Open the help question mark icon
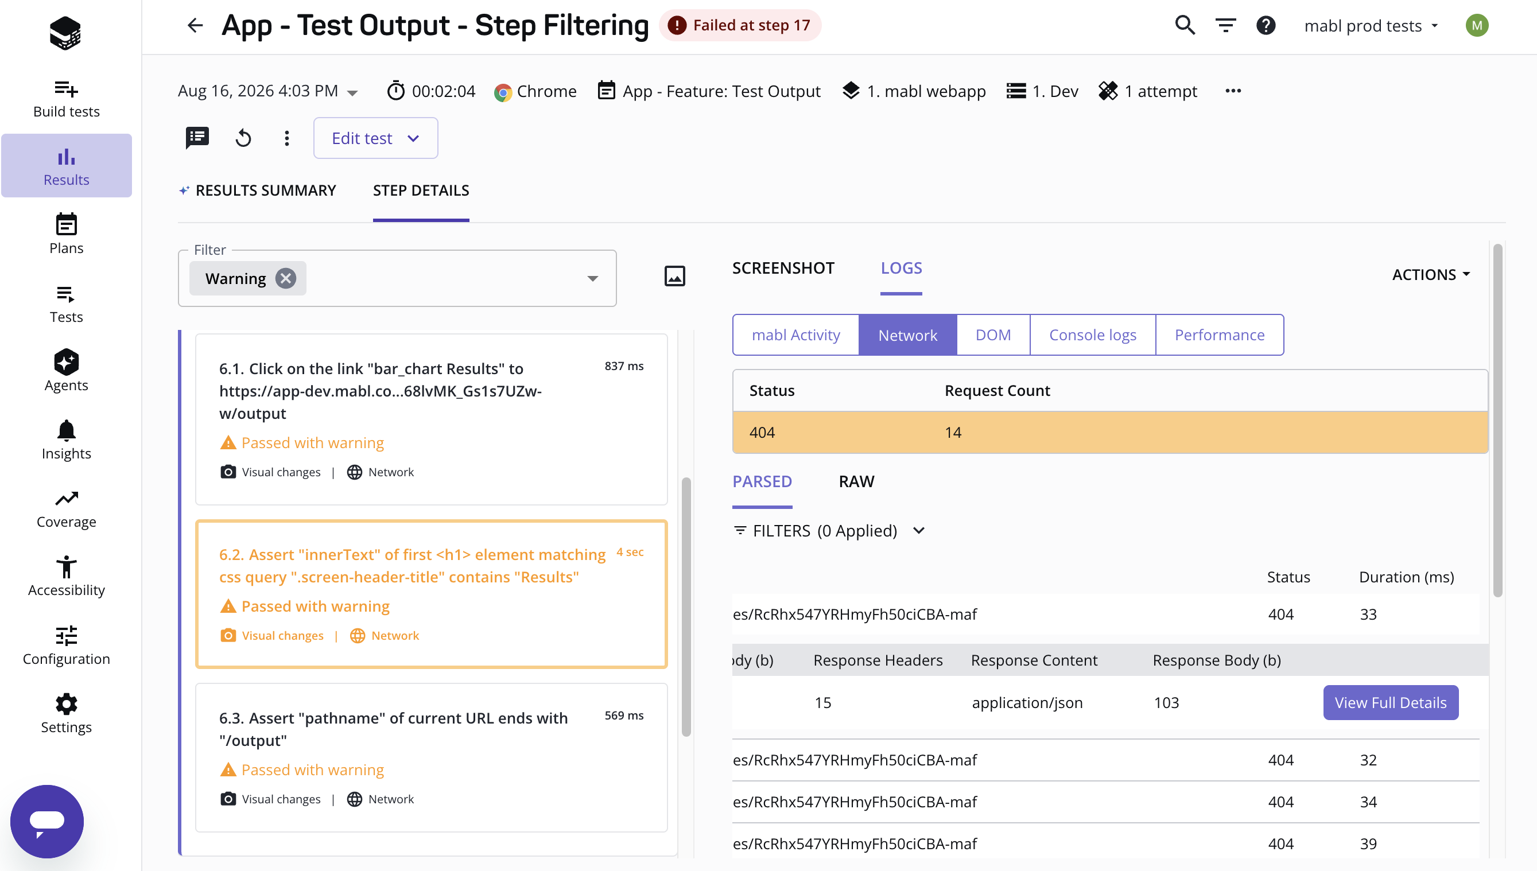Screen dimensions: 1537x871 pyautogui.click(x=1266, y=26)
